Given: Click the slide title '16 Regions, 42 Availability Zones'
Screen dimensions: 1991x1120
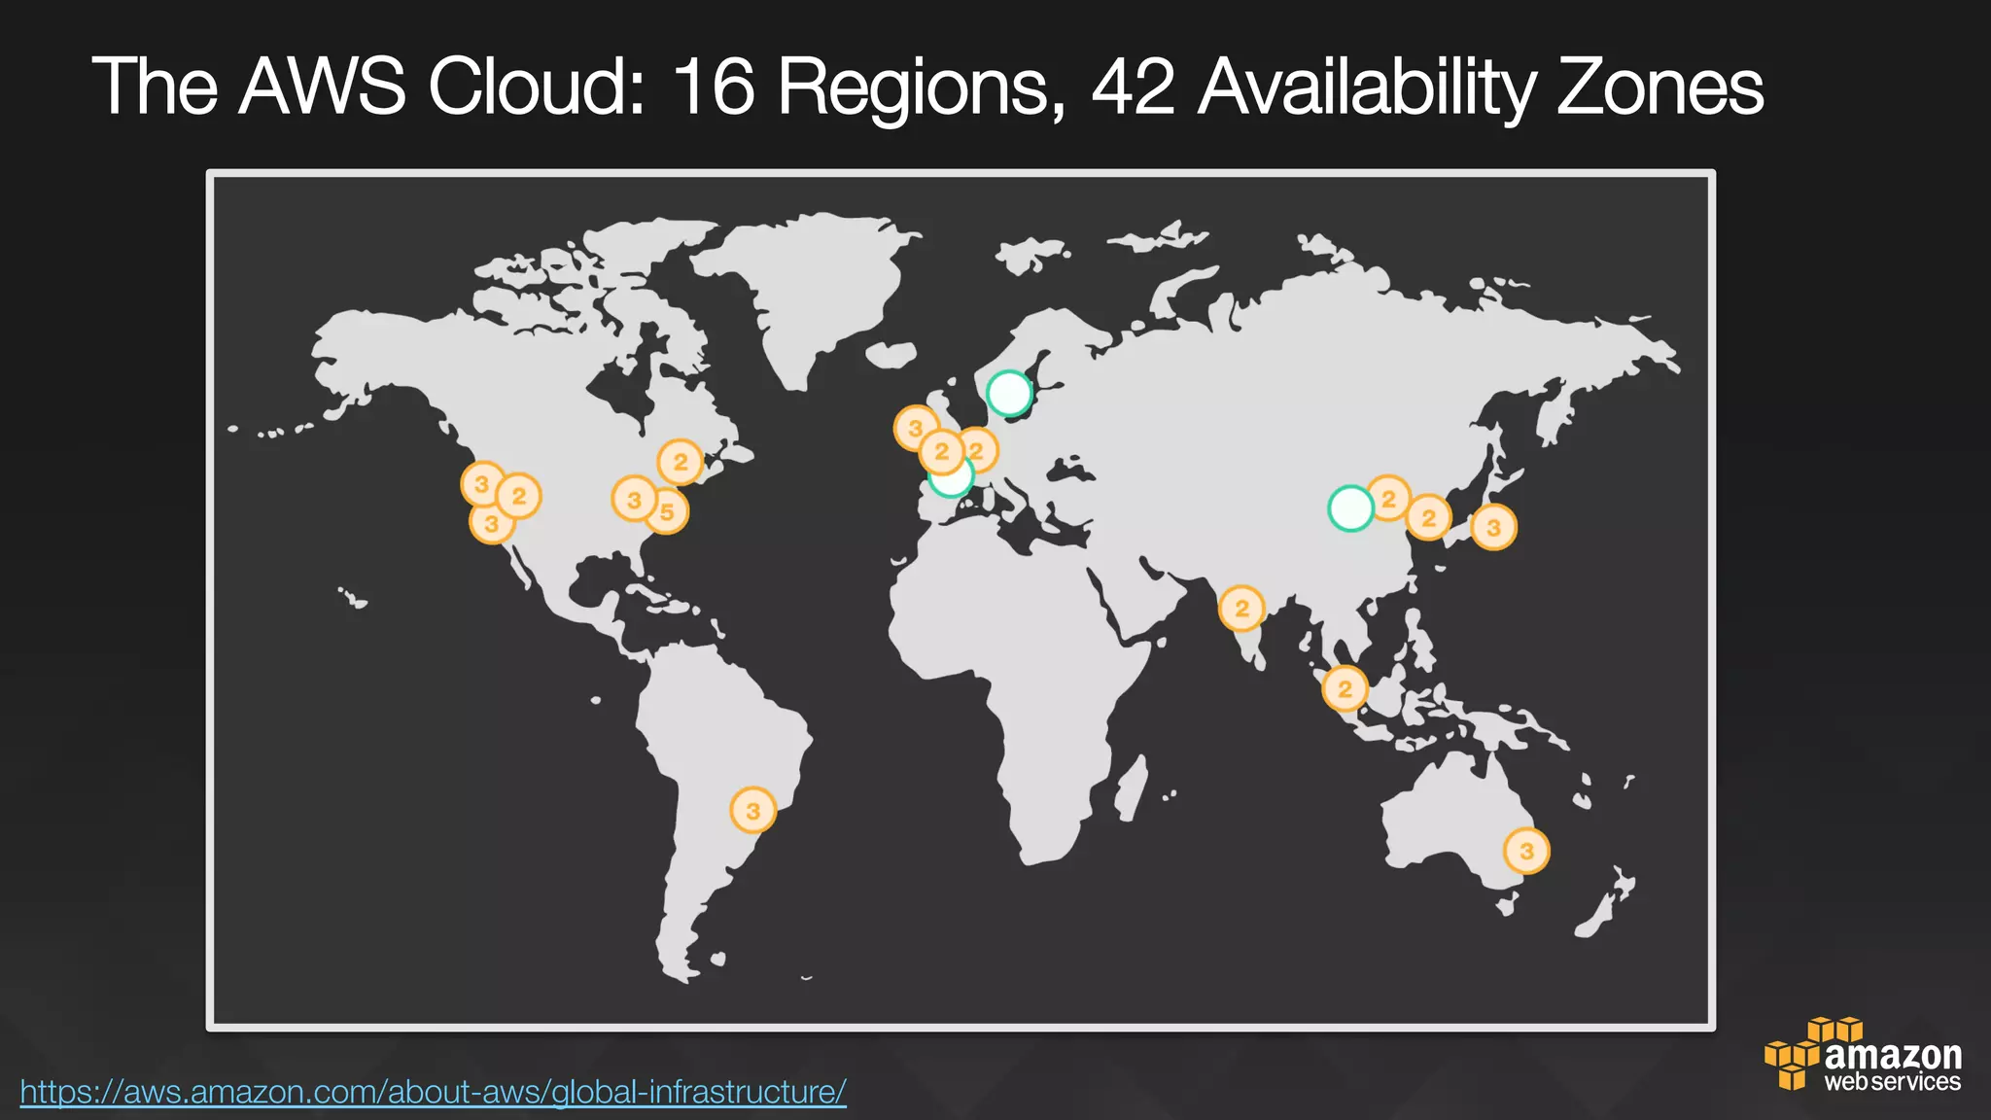Looking at the screenshot, I should (x=1217, y=87).
